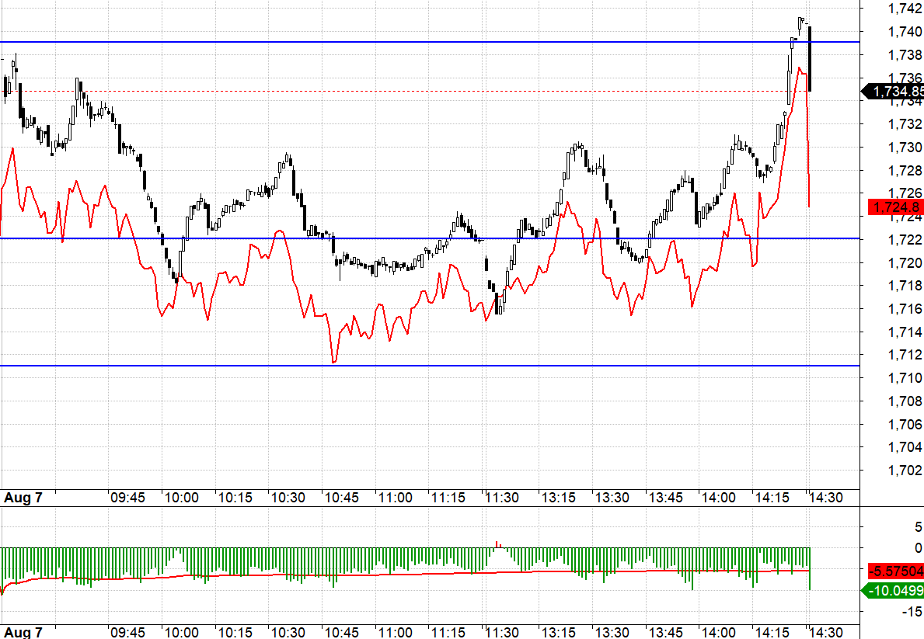Viewport: 924px width, 639px height.
Task: Select the green -10.0499 indicator value label
Action: (x=895, y=592)
